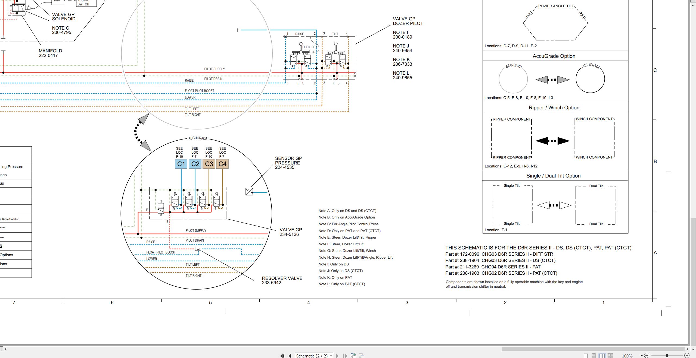Click the 'ELEC. DET.' label on dozer pilot valve
This screenshot has width=696, height=358.
[x=310, y=47]
